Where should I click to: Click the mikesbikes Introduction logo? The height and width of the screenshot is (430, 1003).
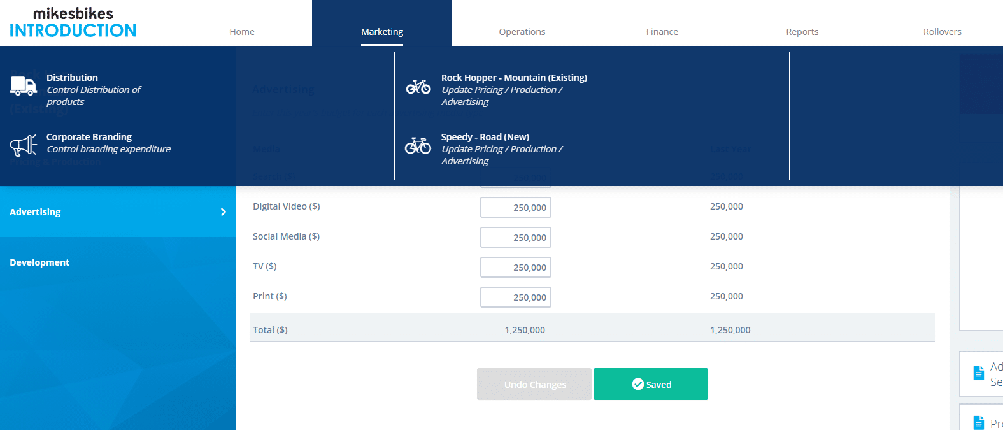coord(73,23)
